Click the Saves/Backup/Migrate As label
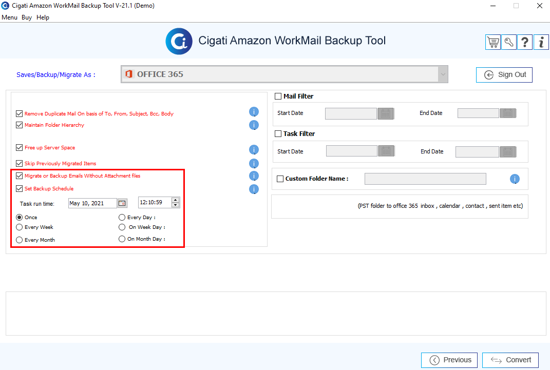 point(56,74)
